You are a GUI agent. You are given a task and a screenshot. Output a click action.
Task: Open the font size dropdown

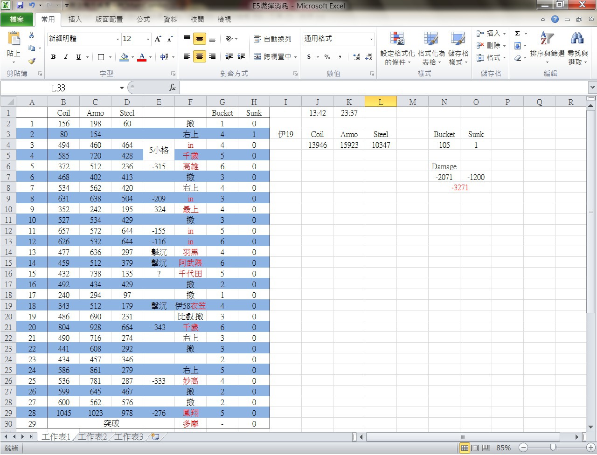click(148, 39)
